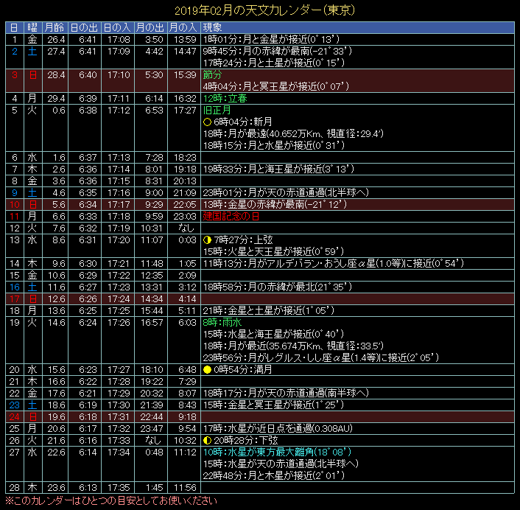Click the last quarter moon icon (下弦)
520x510 pixels.
[207, 440]
